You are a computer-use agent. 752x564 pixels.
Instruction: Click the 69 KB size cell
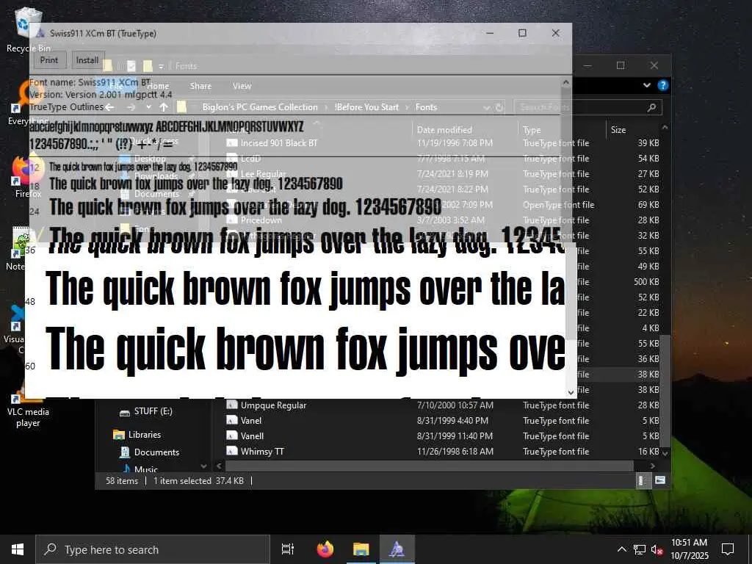(x=648, y=205)
